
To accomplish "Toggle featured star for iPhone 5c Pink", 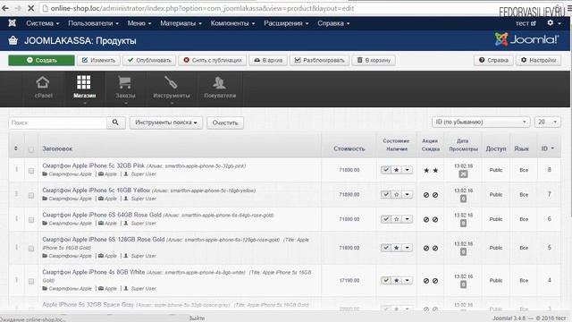I will (x=397, y=170).
